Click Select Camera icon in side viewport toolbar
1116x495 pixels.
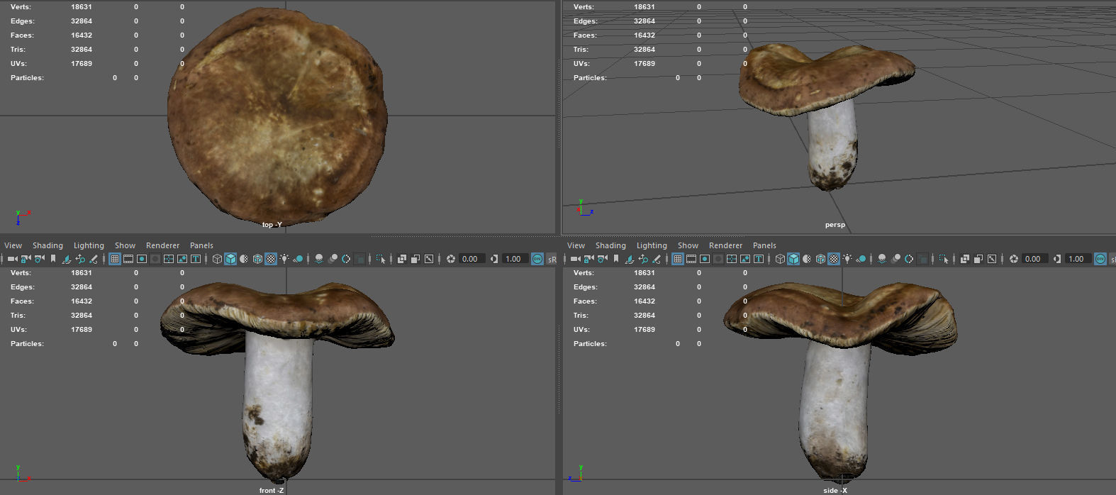pyautogui.click(x=576, y=259)
